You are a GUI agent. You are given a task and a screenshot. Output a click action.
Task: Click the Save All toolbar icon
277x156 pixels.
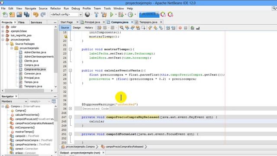pos(26,14)
